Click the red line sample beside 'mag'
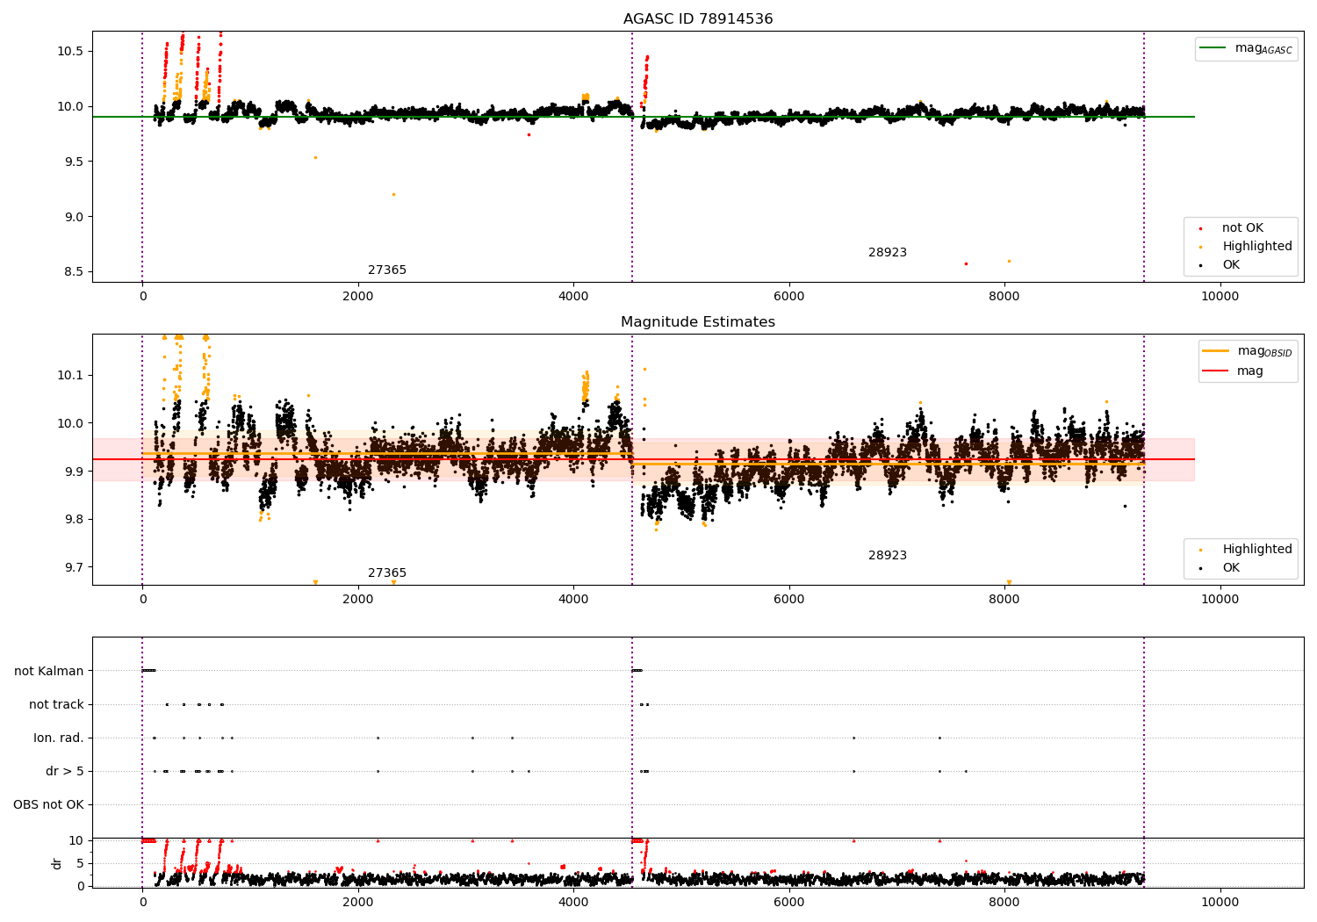The height and width of the screenshot is (922, 1317). click(1216, 371)
